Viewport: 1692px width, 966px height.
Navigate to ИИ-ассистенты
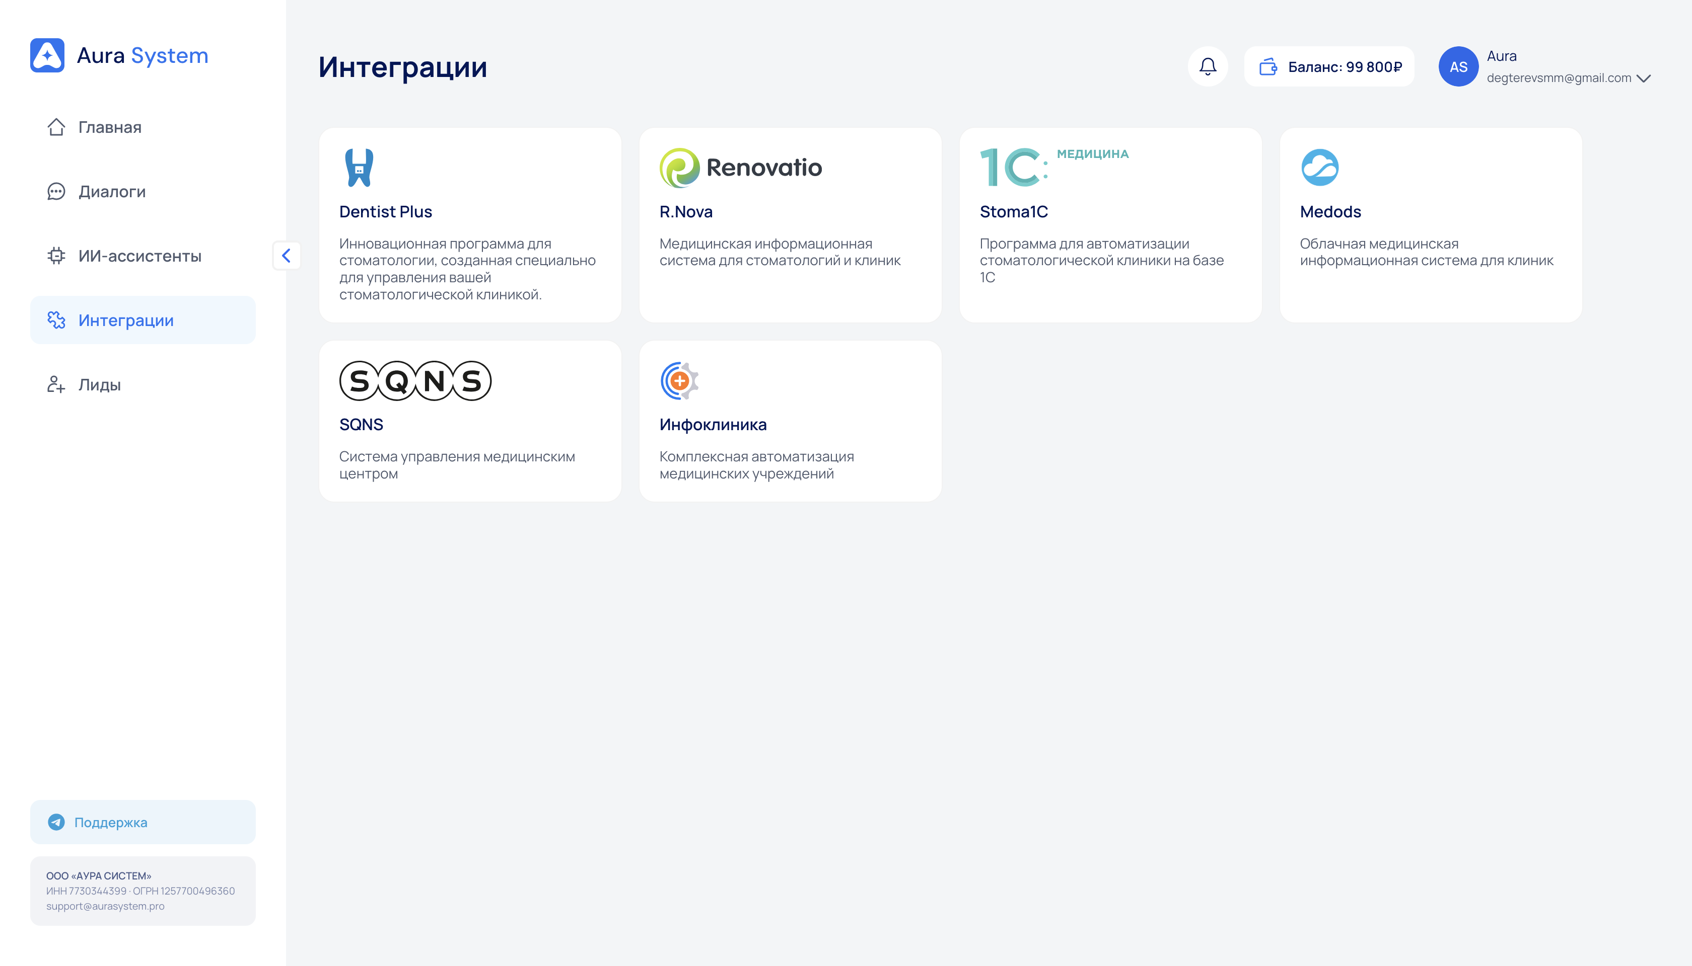click(x=139, y=256)
